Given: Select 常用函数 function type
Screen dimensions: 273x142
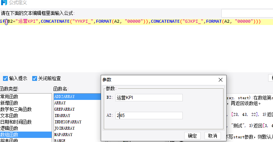Looking at the screenshot, I should point(26,97).
